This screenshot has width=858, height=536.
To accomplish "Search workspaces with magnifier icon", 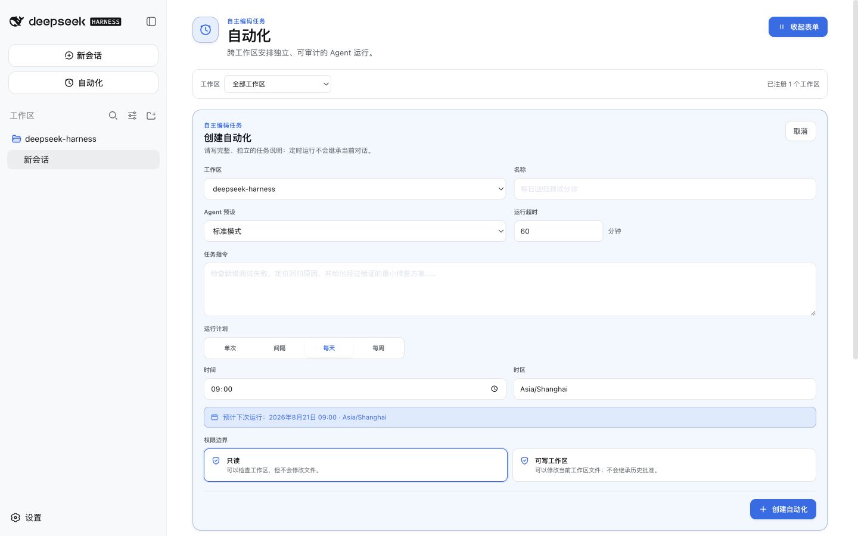I will pyautogui.click(x=113, y=116).
